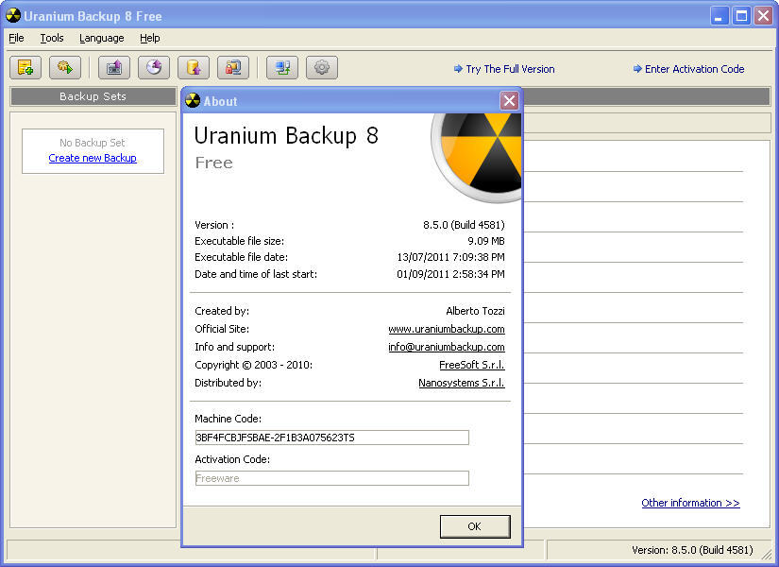This screenshot has width=779, height=567.
Task: Click Create new Backup in the sidebar
Action: [x=92, y=158]
